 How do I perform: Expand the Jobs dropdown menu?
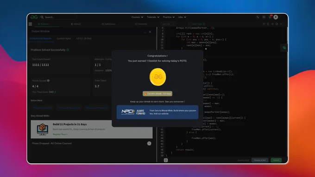click(x=182, y=17)
